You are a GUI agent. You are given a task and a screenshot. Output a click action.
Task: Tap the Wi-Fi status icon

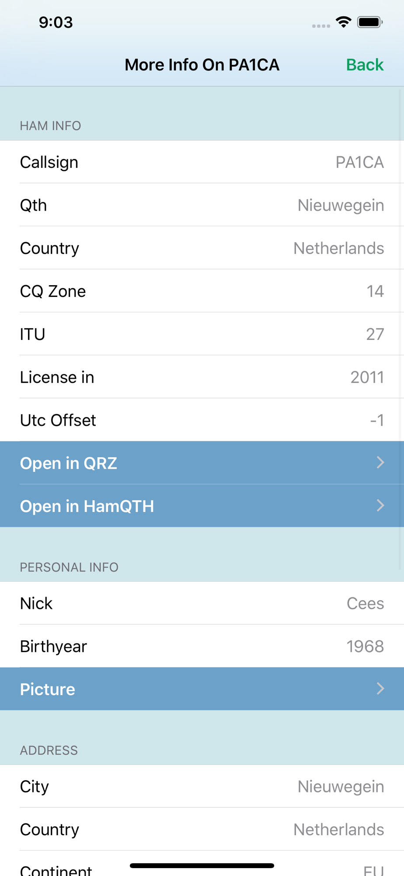coord(344,22)
